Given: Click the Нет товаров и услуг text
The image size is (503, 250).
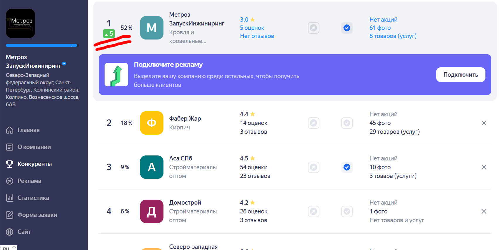Looking at the screenshot, I should pyautogui.click(x=397, y=220).
